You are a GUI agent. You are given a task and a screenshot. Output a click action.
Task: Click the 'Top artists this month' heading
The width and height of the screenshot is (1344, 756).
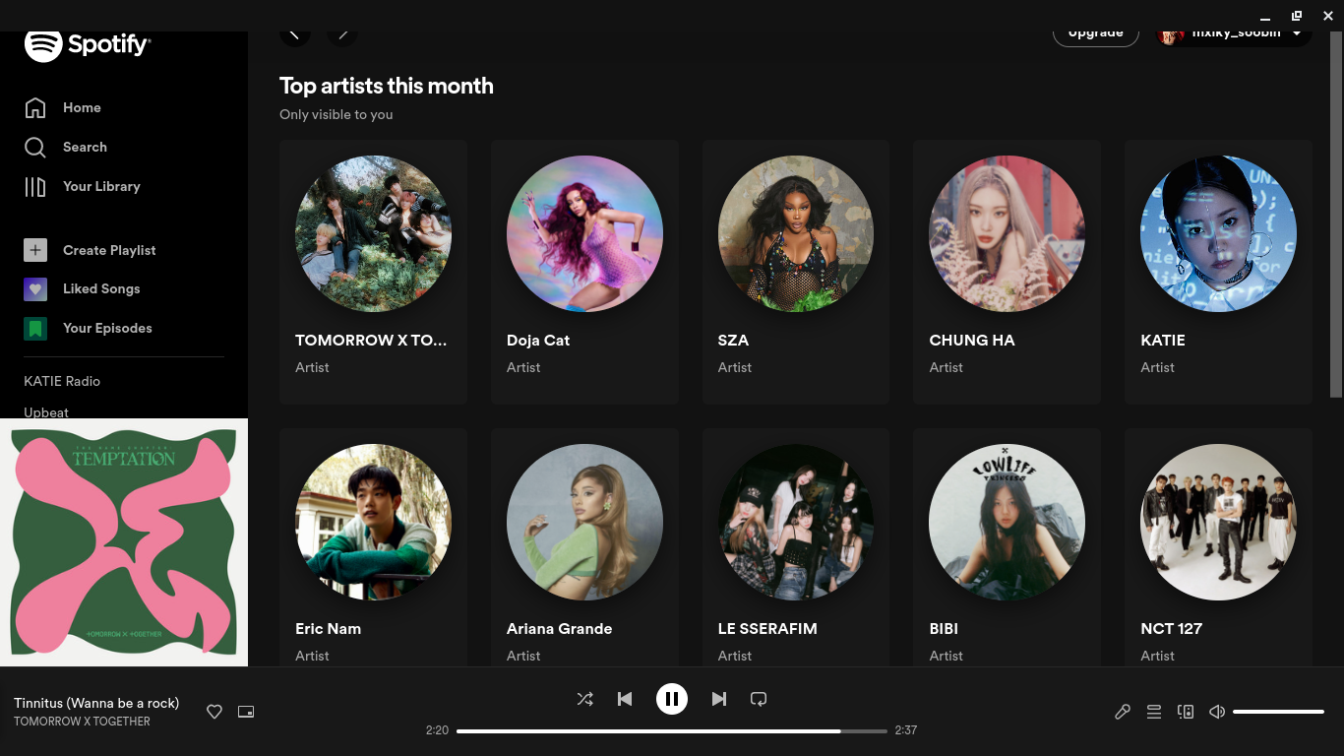point(387,86)
